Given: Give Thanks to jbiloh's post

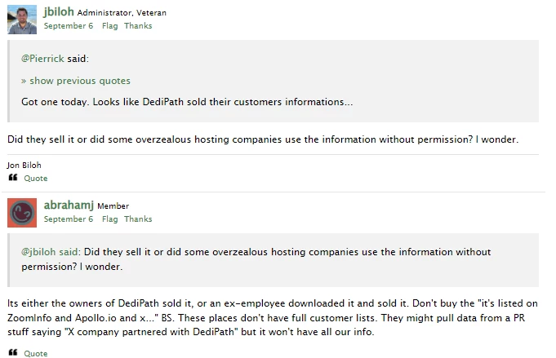Looking at the screenshot, I should 138,26.
